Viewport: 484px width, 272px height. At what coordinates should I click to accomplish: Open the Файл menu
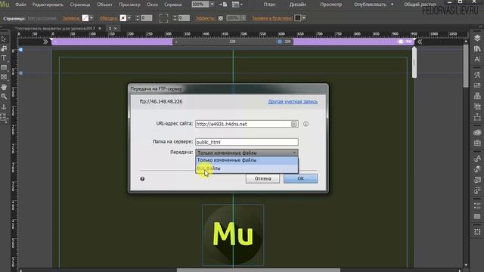click(x=20, y=5)
